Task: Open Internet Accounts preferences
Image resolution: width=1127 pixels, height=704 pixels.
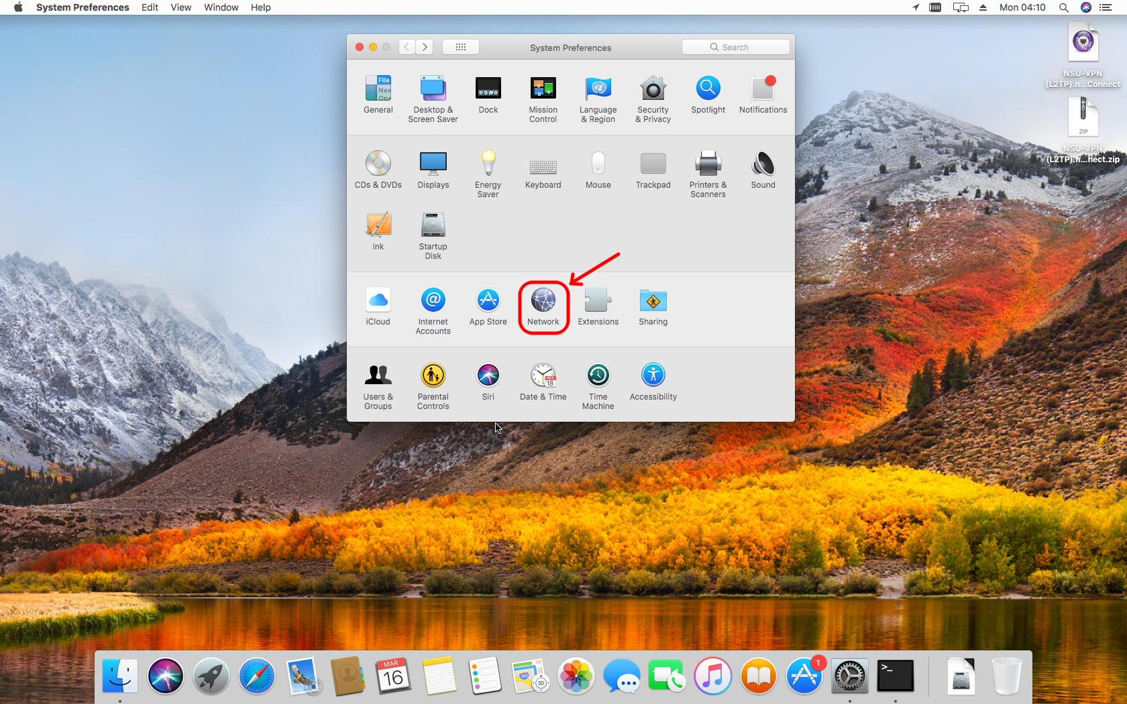Action: pyautogui.click(x=433, y=311)
